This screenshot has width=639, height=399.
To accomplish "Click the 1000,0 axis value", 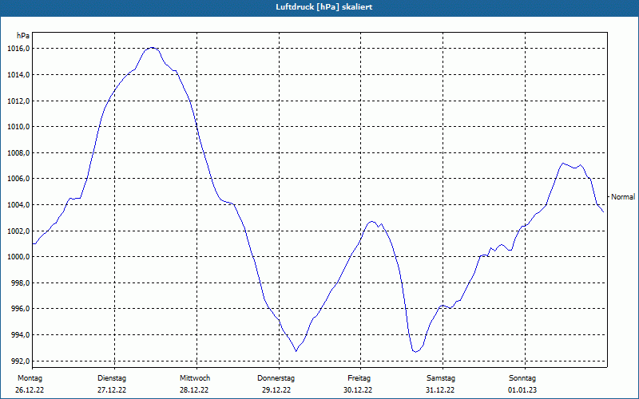I will click(18, 257).
